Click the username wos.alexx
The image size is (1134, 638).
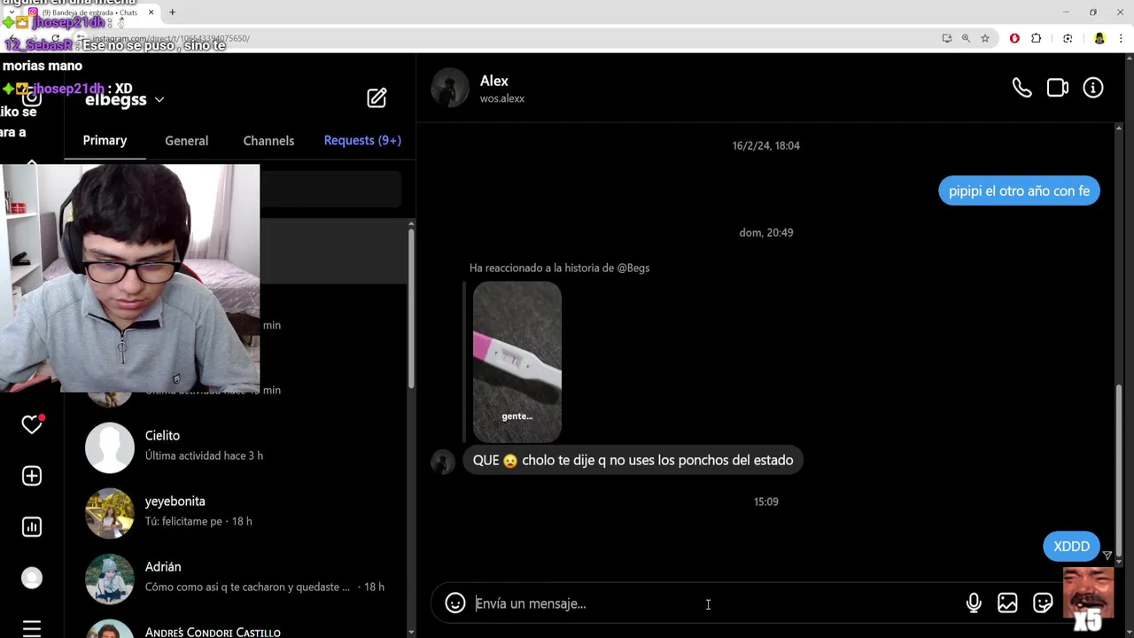tap(502, 98)
